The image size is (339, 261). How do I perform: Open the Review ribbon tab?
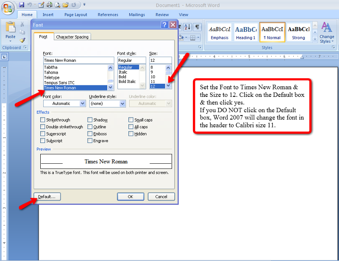coord(162,15)
